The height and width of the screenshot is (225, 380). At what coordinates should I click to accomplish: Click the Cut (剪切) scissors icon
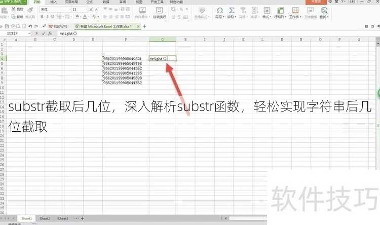(14, 9)
